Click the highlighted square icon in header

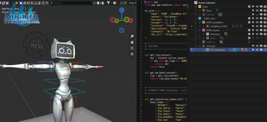pyautogui.click(x=21, y=3)
